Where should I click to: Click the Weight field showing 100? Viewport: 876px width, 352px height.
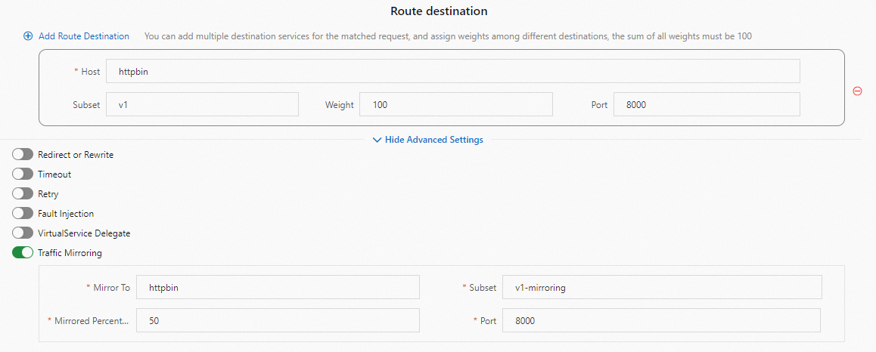point(455,105)
